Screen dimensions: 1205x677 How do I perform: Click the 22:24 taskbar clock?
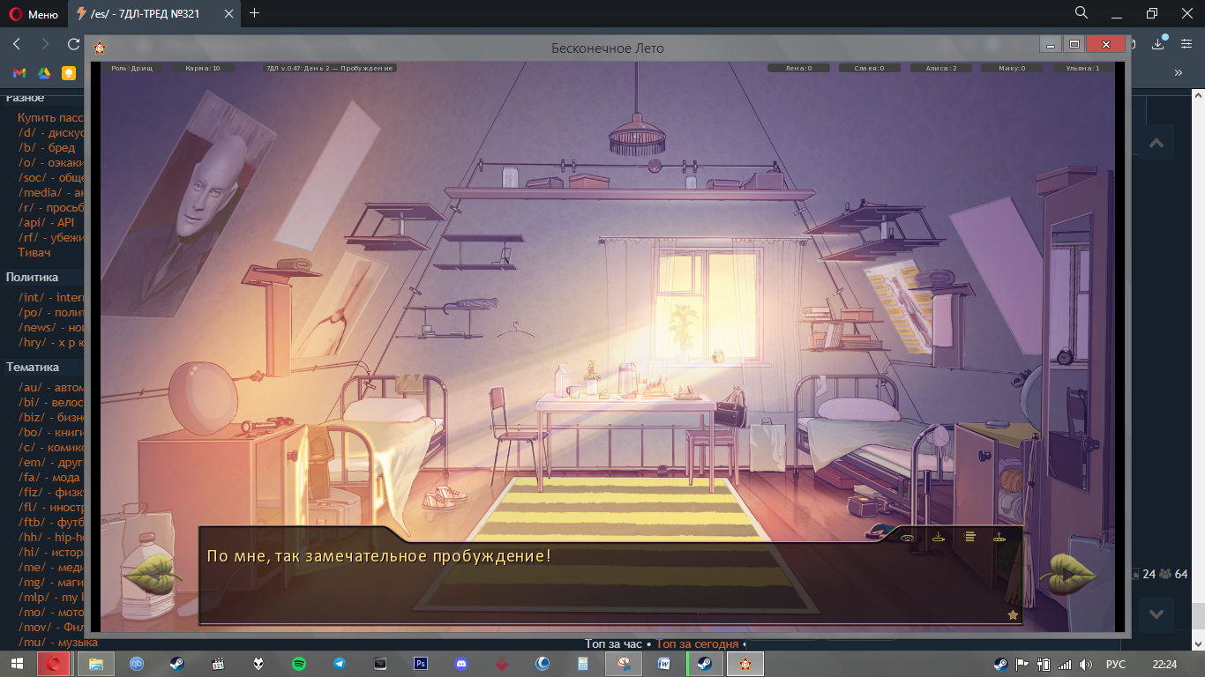[1164, 664]
